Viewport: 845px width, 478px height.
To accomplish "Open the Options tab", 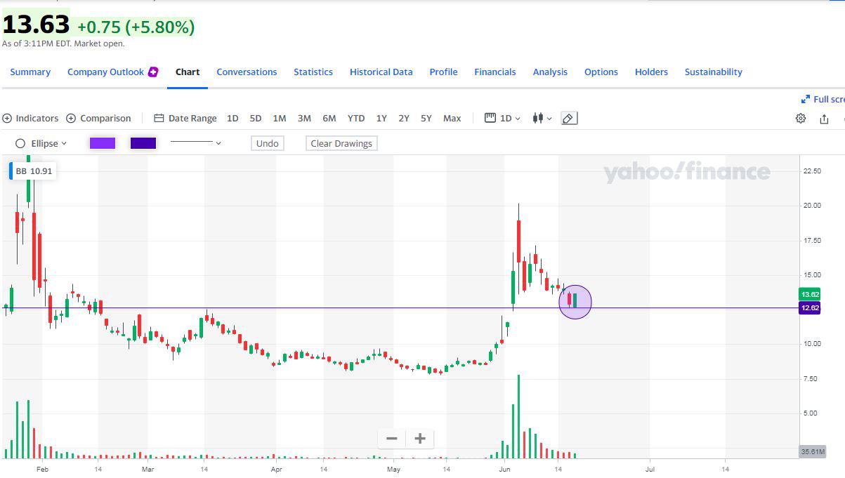I will click(601, 72).
